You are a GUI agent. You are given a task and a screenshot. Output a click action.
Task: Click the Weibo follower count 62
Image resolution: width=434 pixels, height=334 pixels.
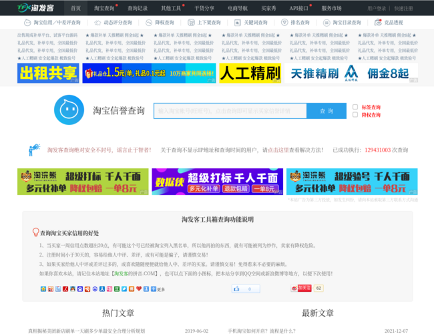pos(318,289)
